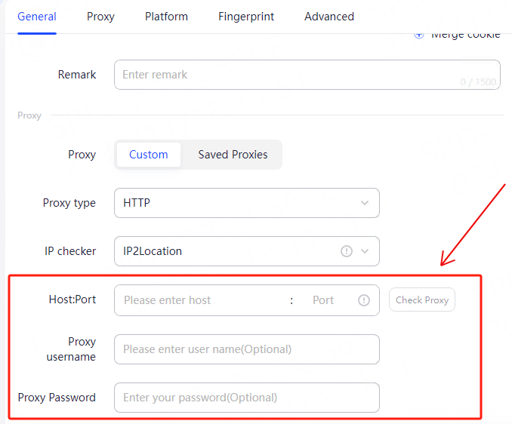
Task: Focus the Remark text field
Action: click(x=307, y=75)
